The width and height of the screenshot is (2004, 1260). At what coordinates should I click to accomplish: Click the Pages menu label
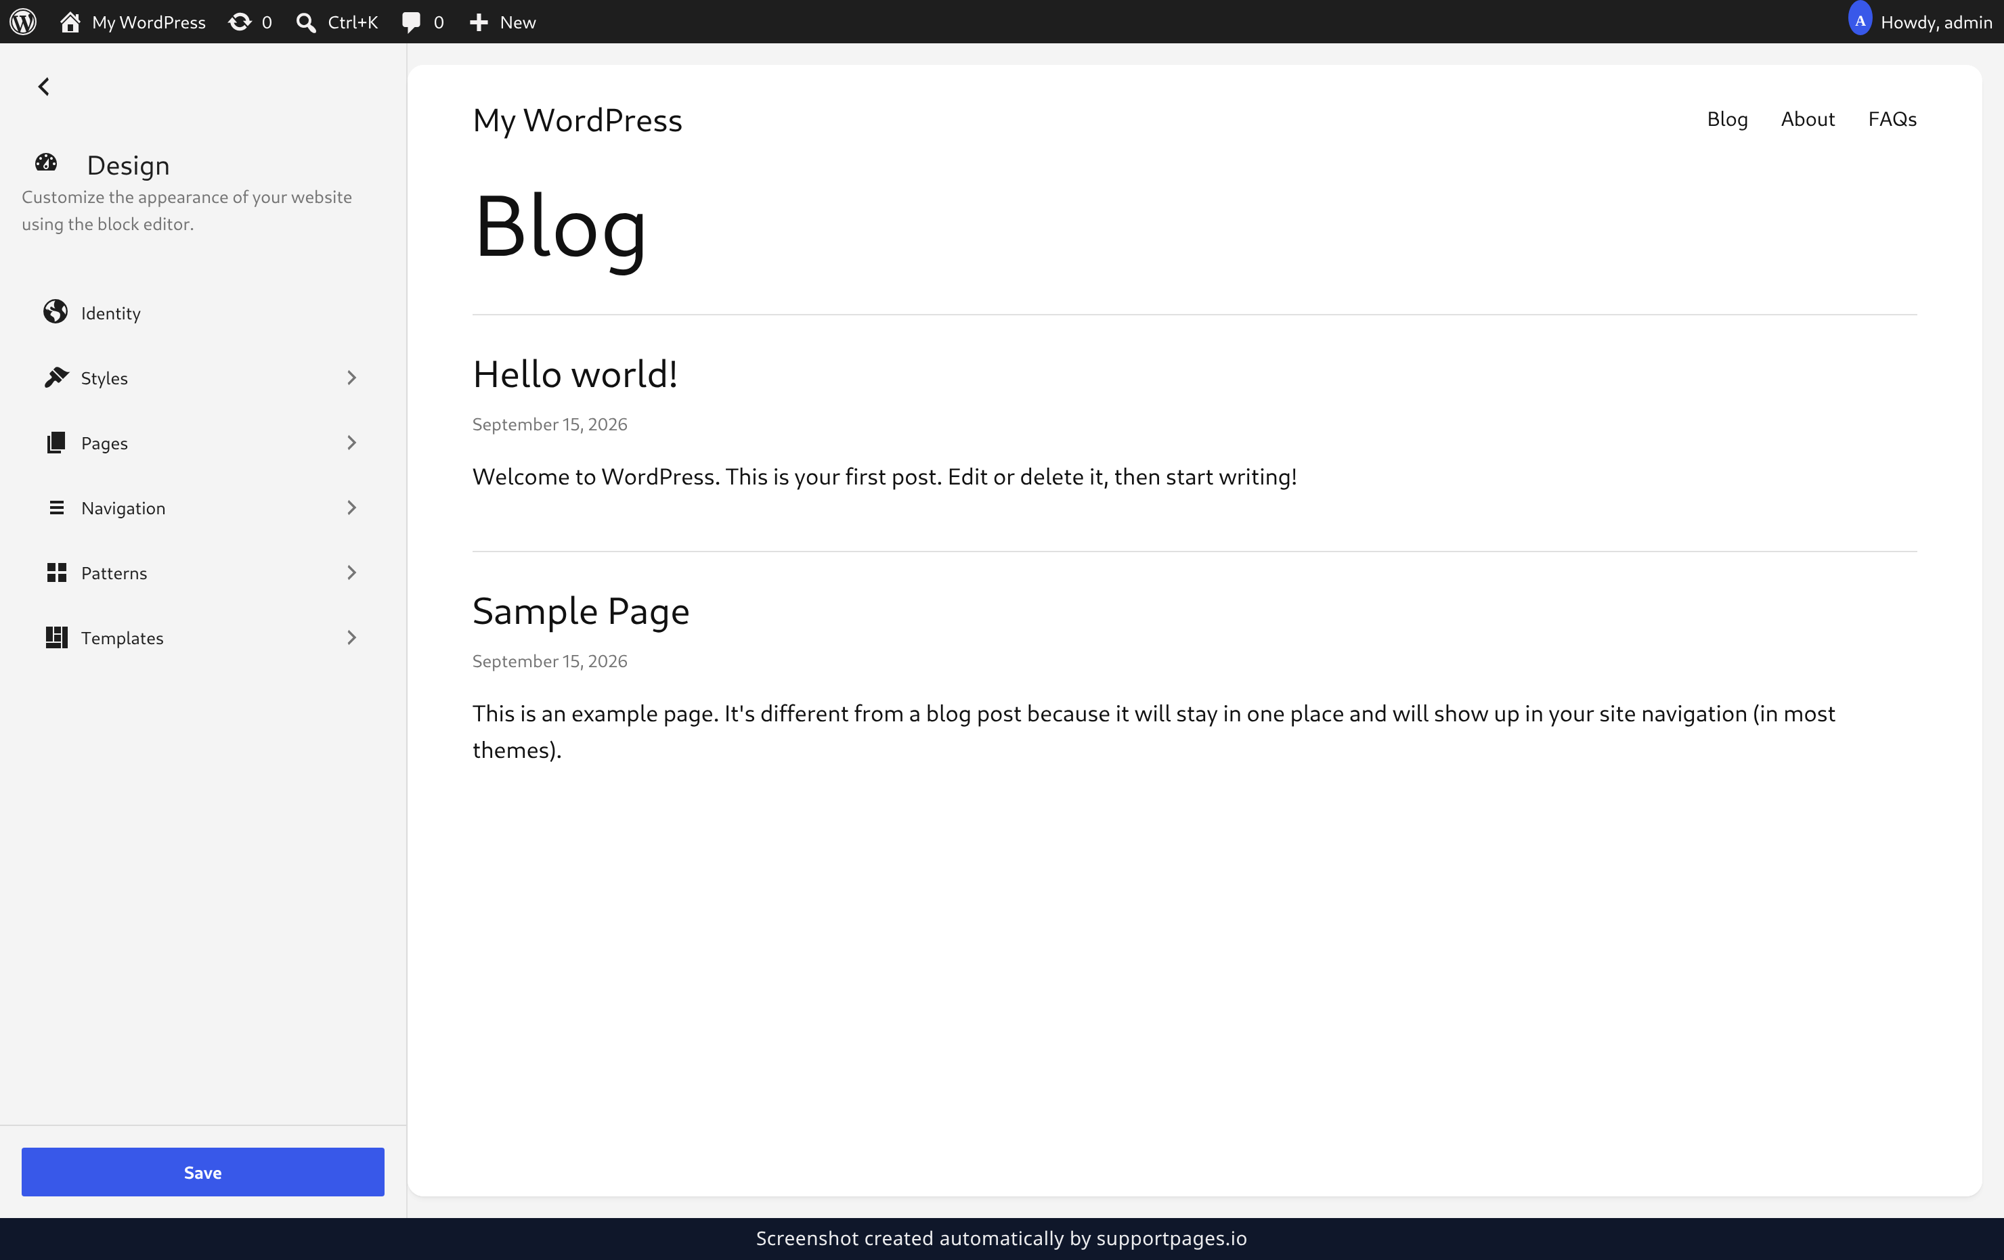click(104, 443)
